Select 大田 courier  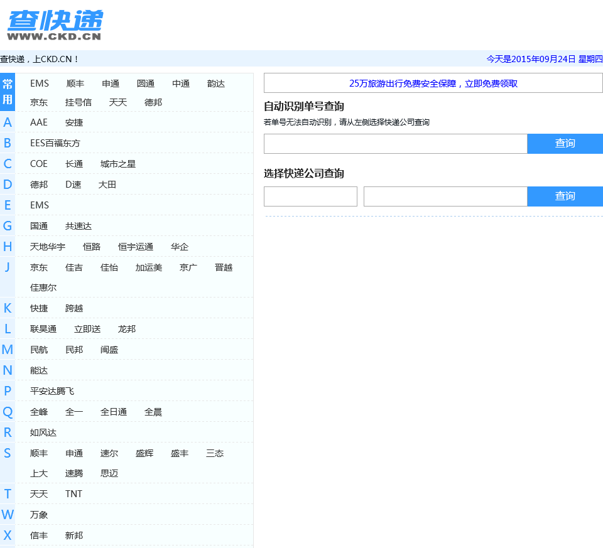pyautogui.click(x=107, y=185)
